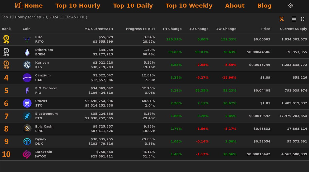Image resolution: width=309 pixels, height=172 pixels.
Task: Open the Top 10 Hourly tab
Action: (78, 6)
